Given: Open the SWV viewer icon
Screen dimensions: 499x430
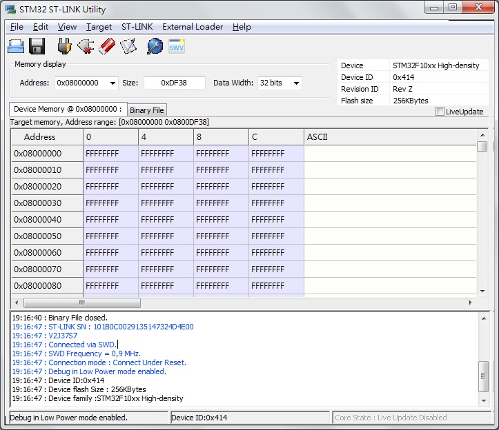Looking at the screenshot, I should (177, 46).
